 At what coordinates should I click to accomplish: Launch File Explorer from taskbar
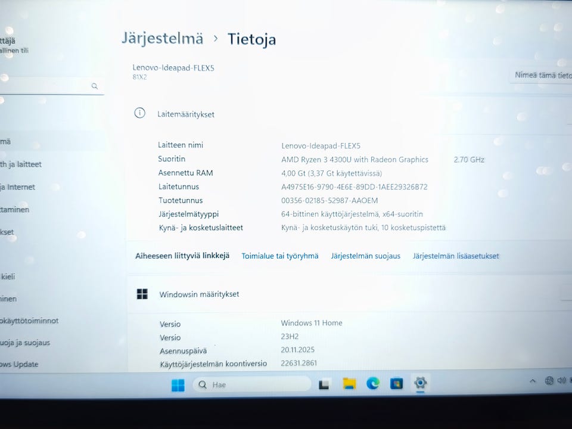coord(349,384)
